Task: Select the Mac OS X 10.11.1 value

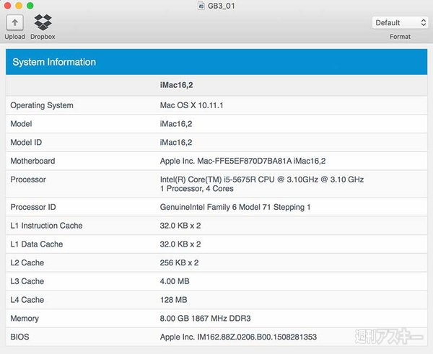Action: click(x=192, y=105)
